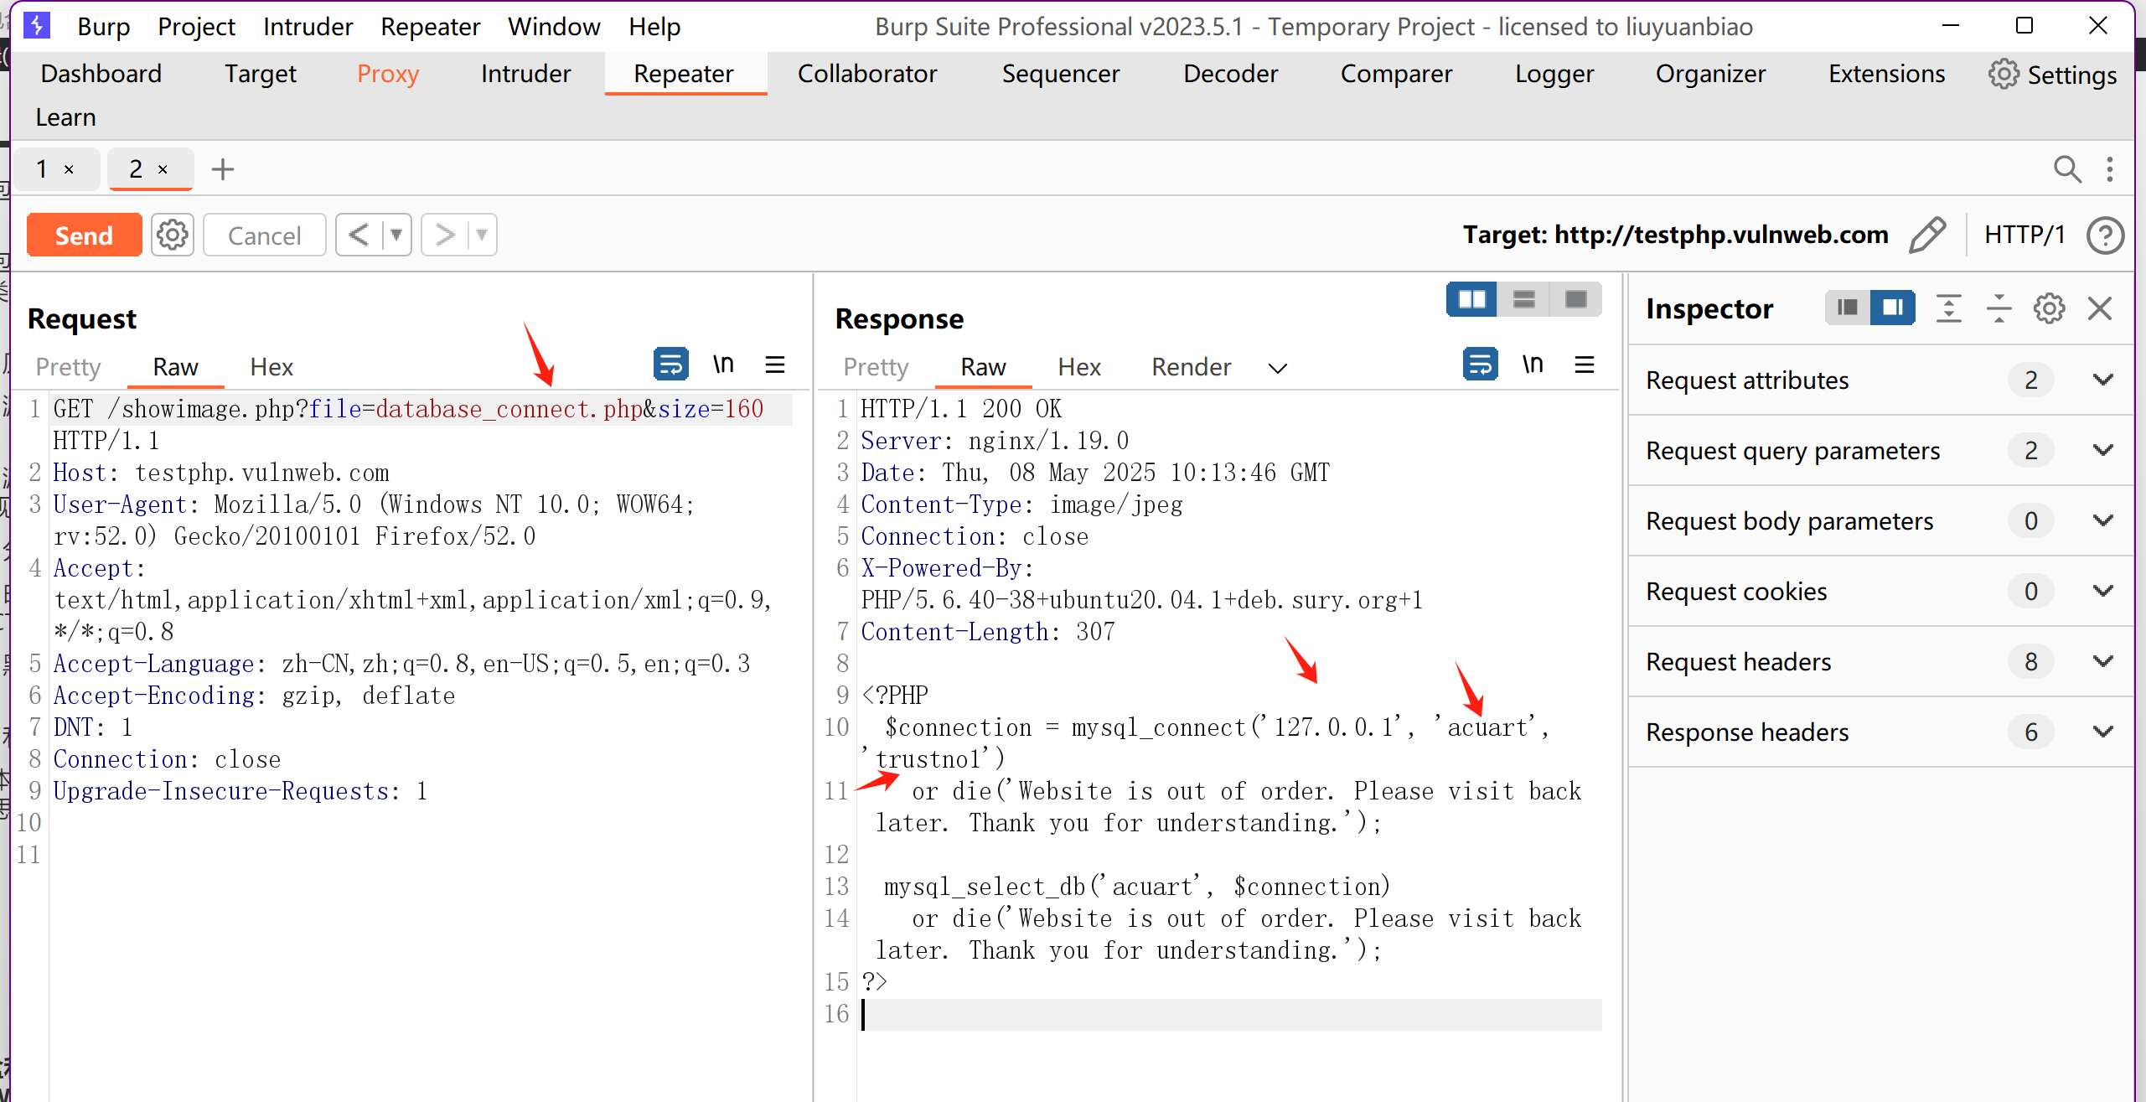
Task: Expand the Request query parameters section
Action: coord(2102,450)
